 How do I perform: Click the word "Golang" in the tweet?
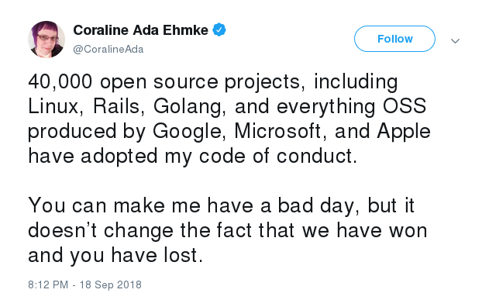tap(187, 107)
